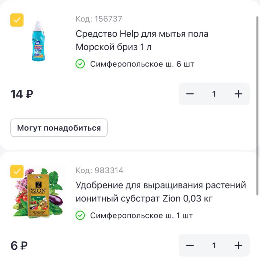Decrease quantity of Zion fertilizer
Viewport: 260px width, 266px height.
point(190,246)
